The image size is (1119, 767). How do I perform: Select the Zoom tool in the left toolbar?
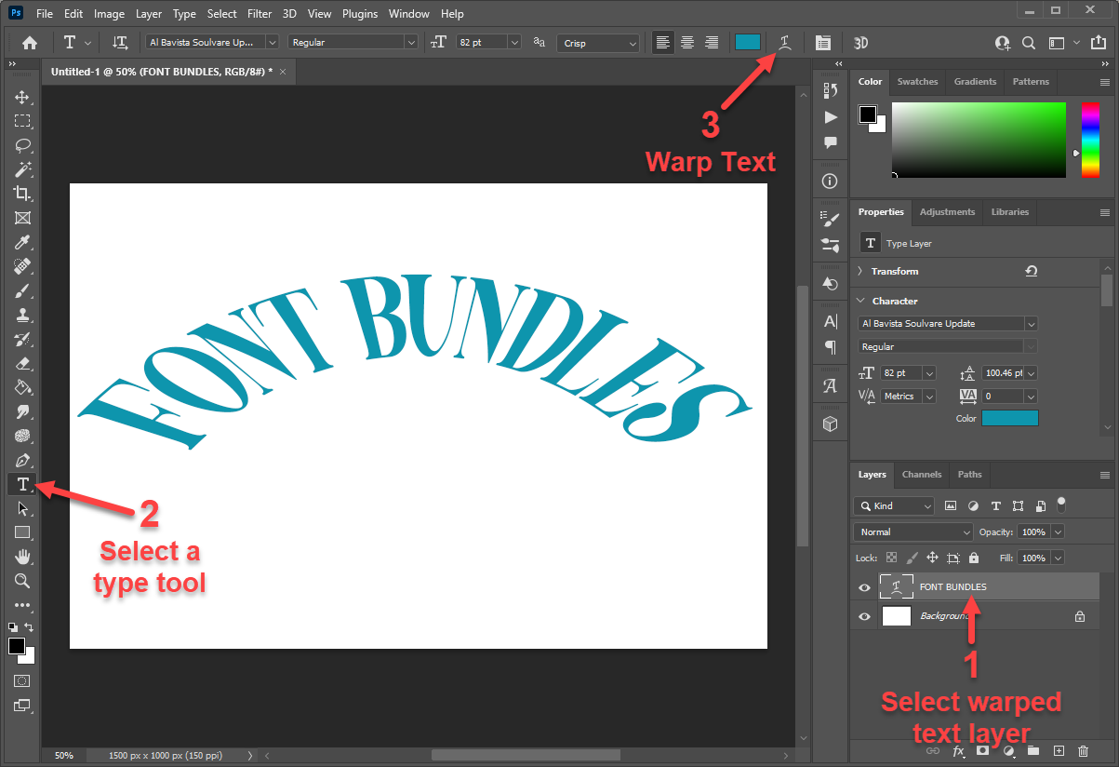pos(22,581)
